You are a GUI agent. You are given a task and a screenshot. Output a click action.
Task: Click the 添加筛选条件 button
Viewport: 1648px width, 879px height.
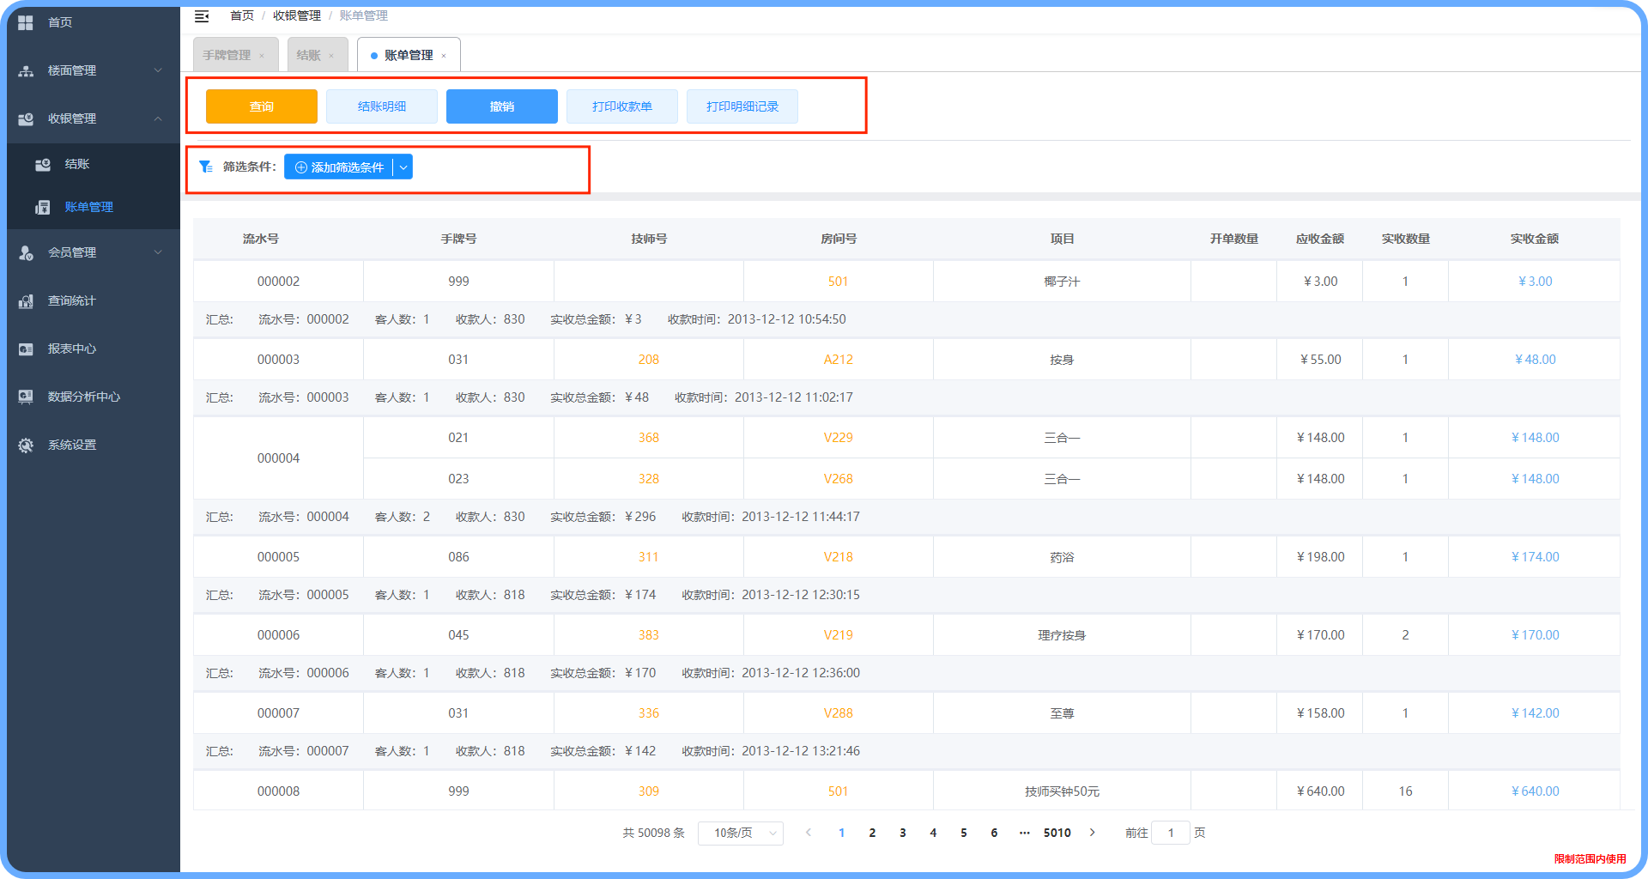[x=339, y=167]
